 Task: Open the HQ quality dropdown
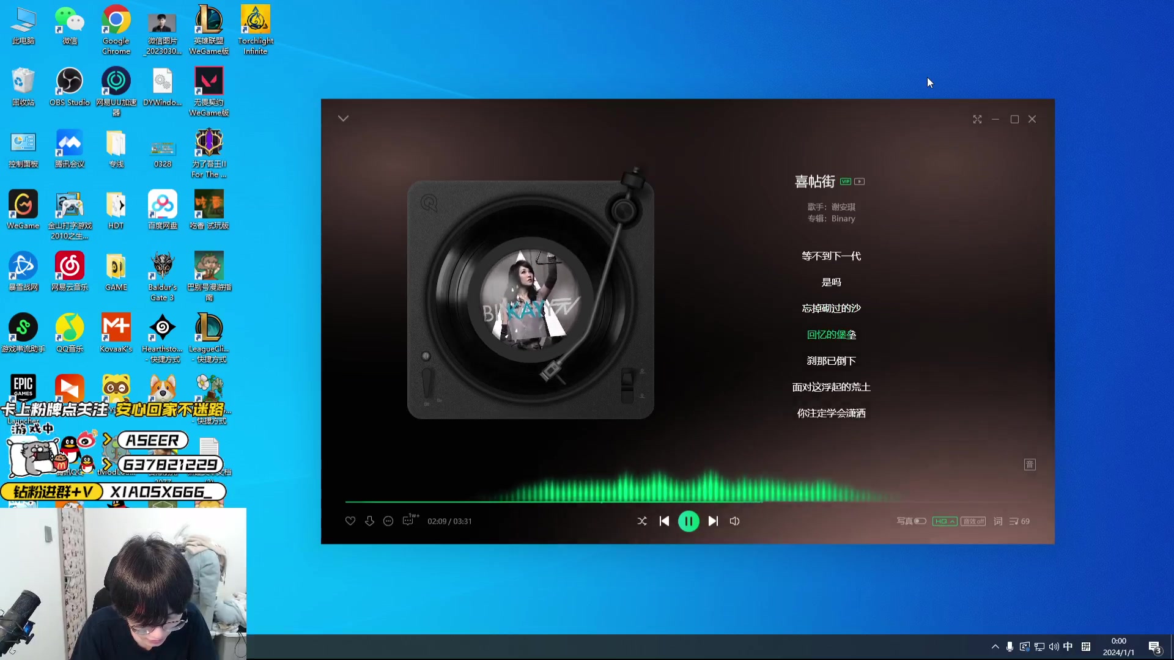point(945,521)
